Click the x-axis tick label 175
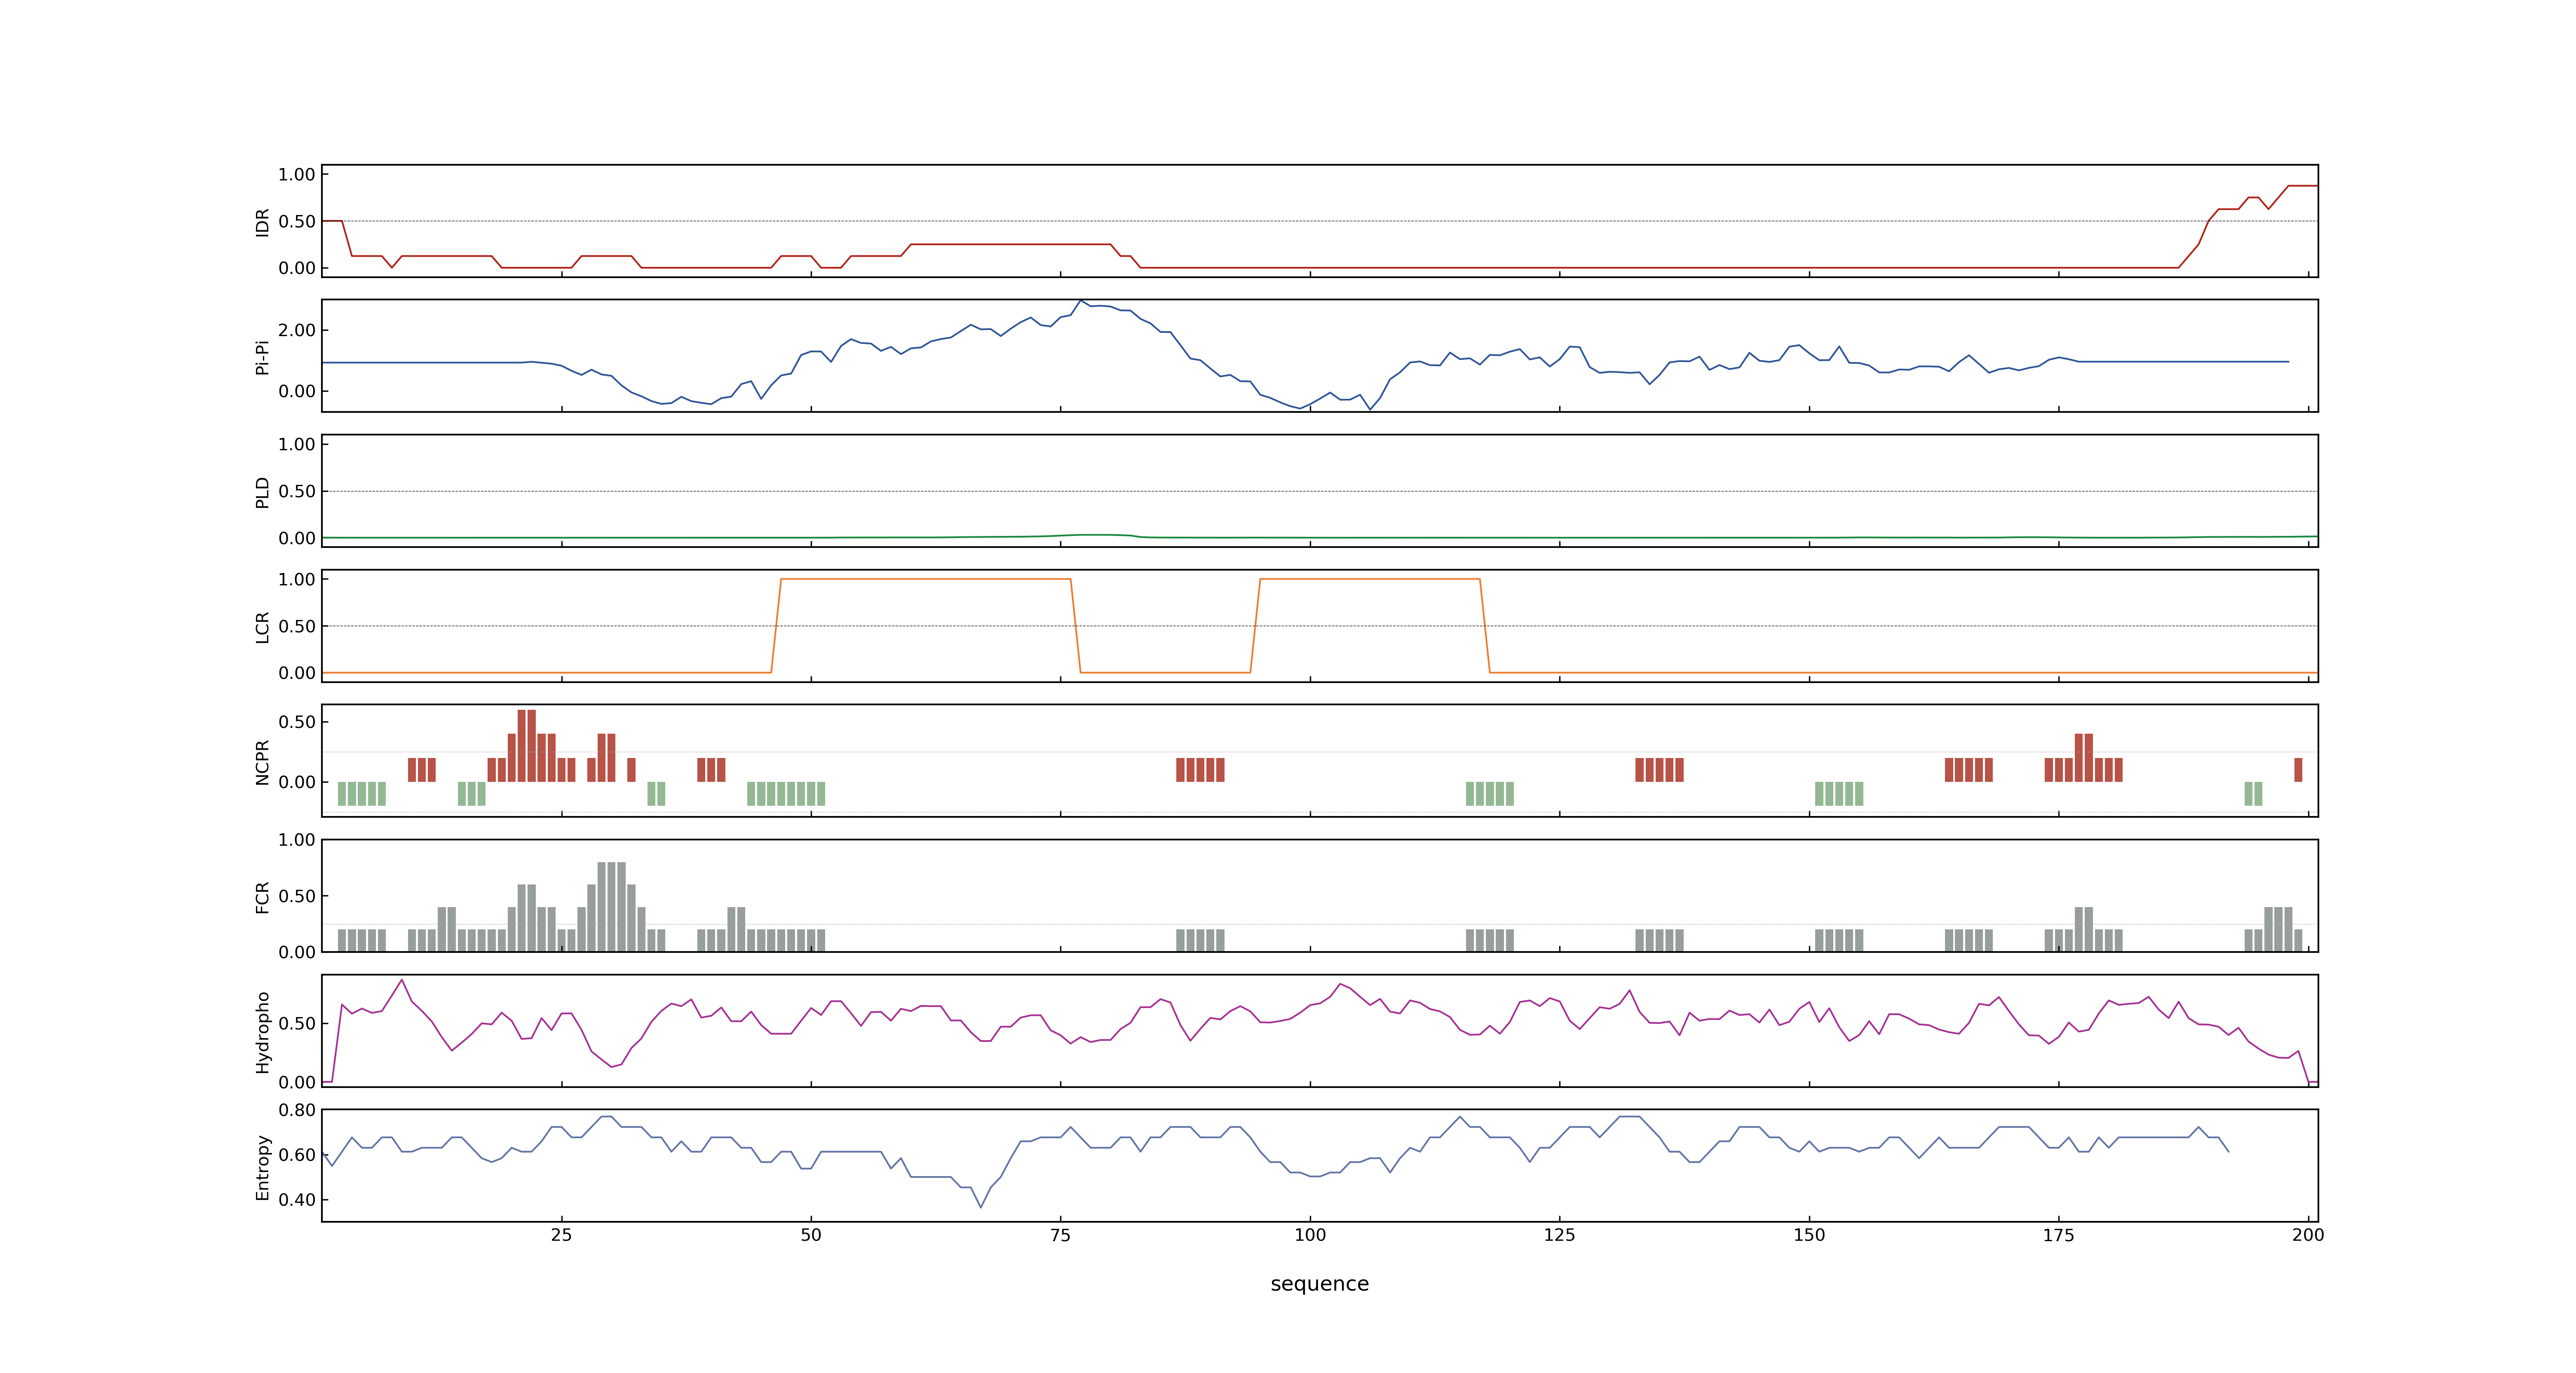The height and width of the screenshot is (1373, 2576). click(2058, 1234)
